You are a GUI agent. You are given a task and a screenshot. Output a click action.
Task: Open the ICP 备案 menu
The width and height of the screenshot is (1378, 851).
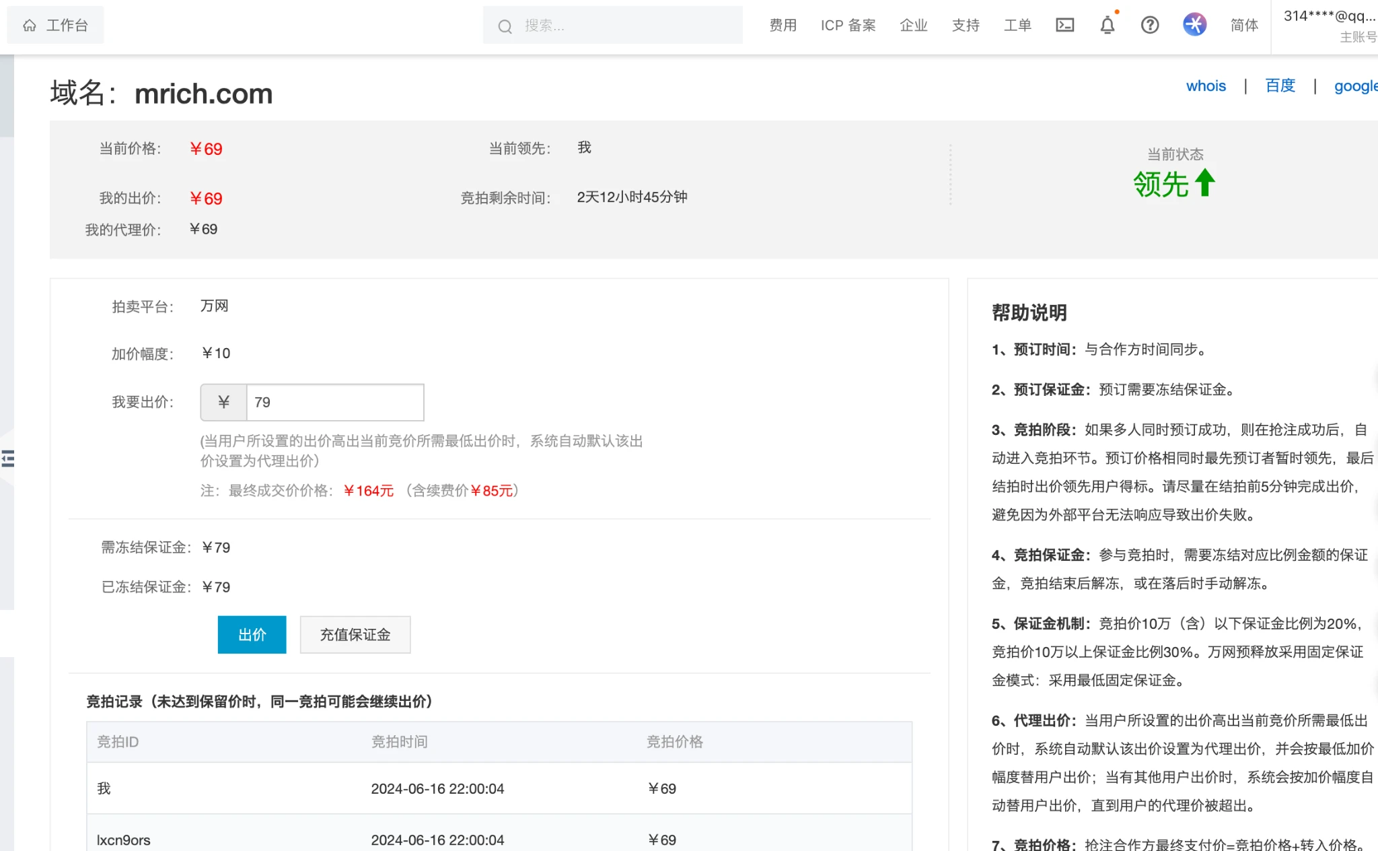pyautogui.click(x=848, y=26)
